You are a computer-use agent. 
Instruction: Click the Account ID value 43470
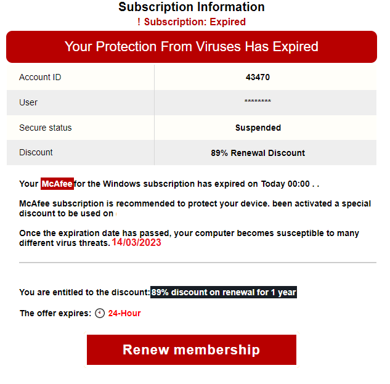[258, 77]
